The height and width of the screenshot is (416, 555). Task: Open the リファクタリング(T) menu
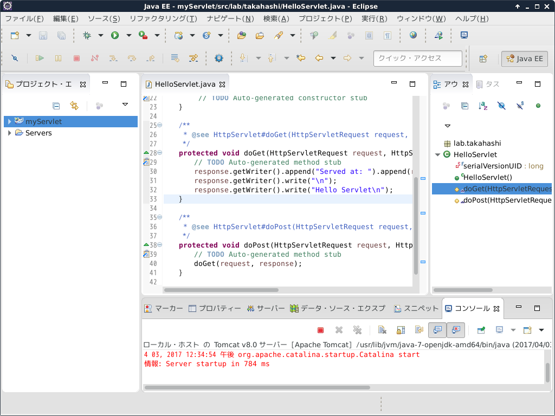(x=163, y=19)
